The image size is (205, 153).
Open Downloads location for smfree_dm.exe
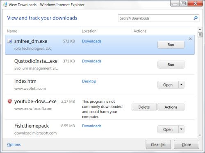click(92, 41)
